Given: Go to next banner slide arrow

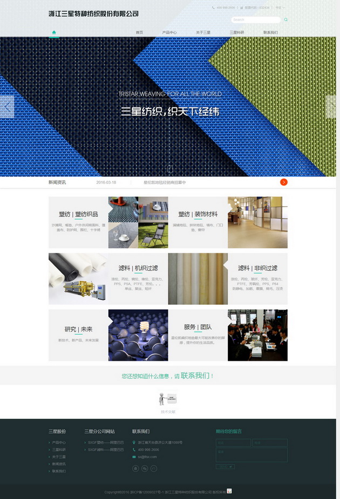Looking at the screenshot, I should (330, 107).
